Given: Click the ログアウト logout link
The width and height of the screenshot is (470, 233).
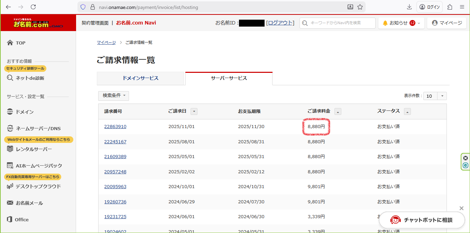Looking at the screenshot, I should [280, 23].
